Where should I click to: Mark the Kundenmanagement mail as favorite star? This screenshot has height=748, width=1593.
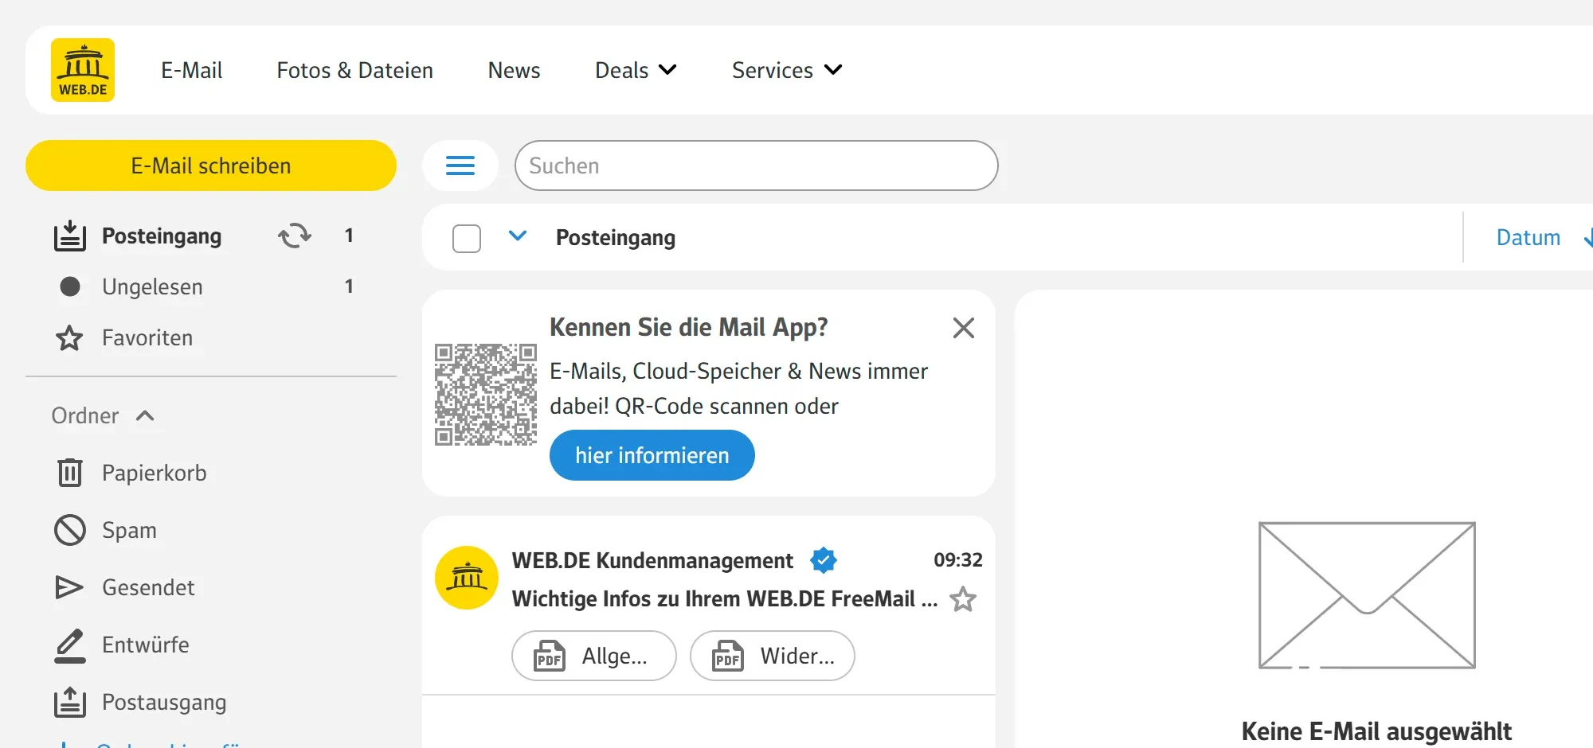pyautogui.click(x=963, y=598)
